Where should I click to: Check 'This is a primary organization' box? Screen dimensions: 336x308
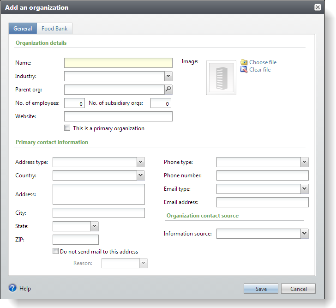coord(67,128)
